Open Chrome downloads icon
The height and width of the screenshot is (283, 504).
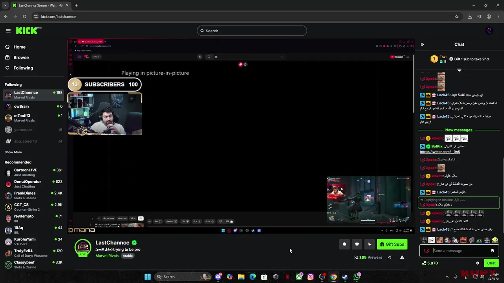tap(470, 17)
